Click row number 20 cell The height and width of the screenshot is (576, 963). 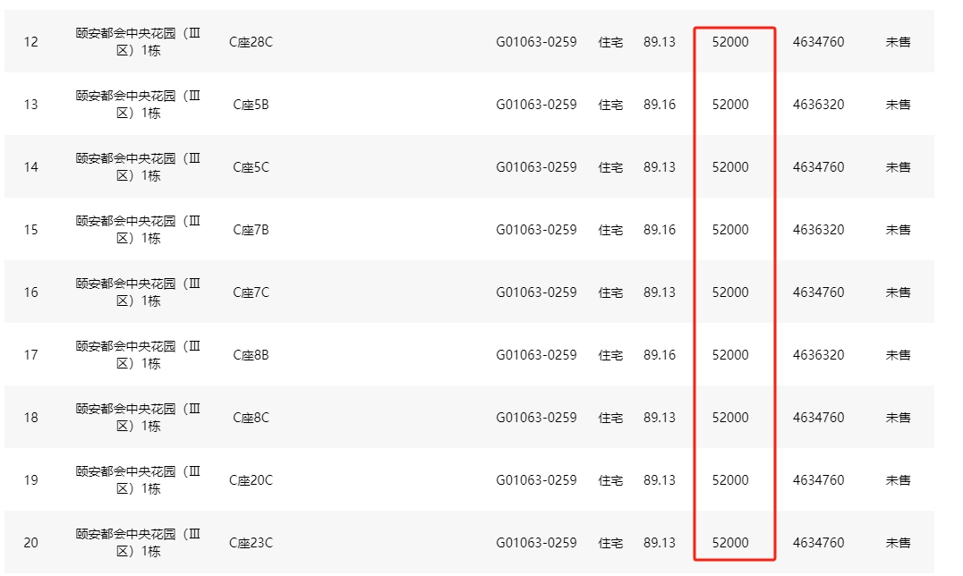point(31,543)
